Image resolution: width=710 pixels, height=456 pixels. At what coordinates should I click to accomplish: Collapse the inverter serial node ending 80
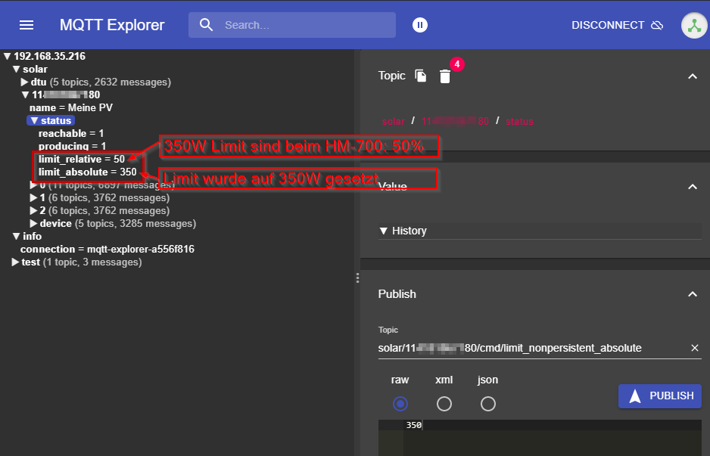(x=26, y=95)
